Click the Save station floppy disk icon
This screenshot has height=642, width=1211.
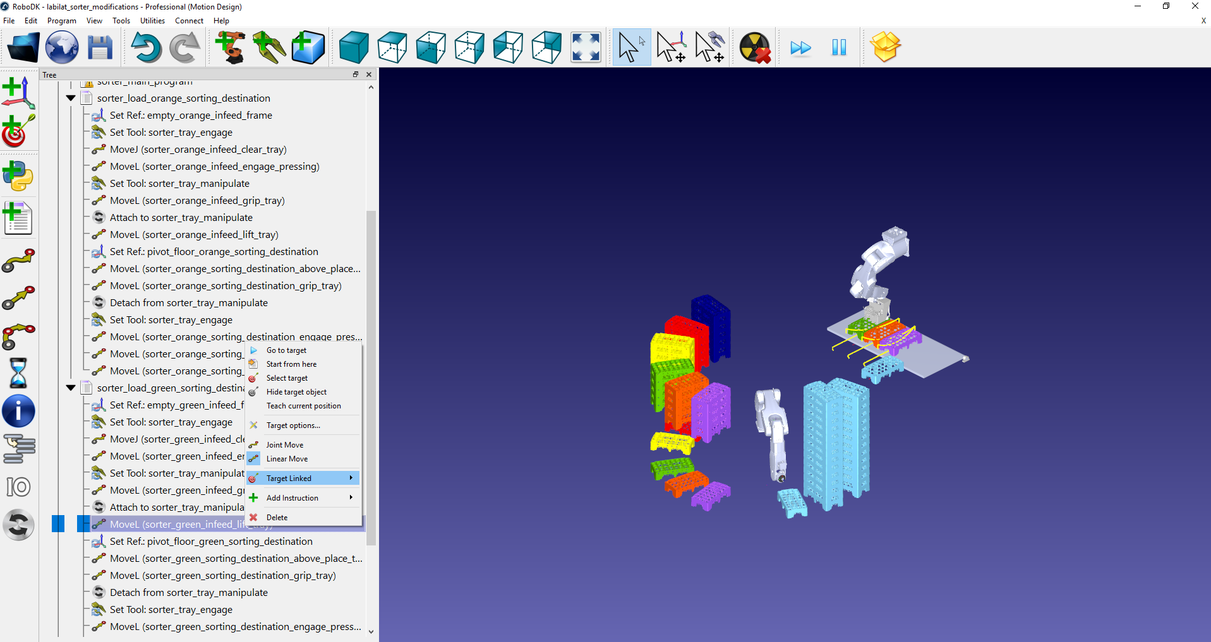100,47
